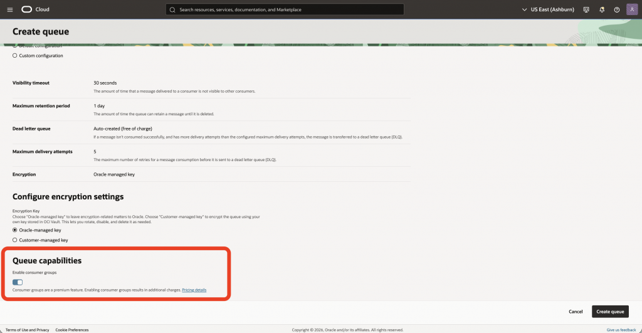Click the Give us feedback link

[621, 330]
